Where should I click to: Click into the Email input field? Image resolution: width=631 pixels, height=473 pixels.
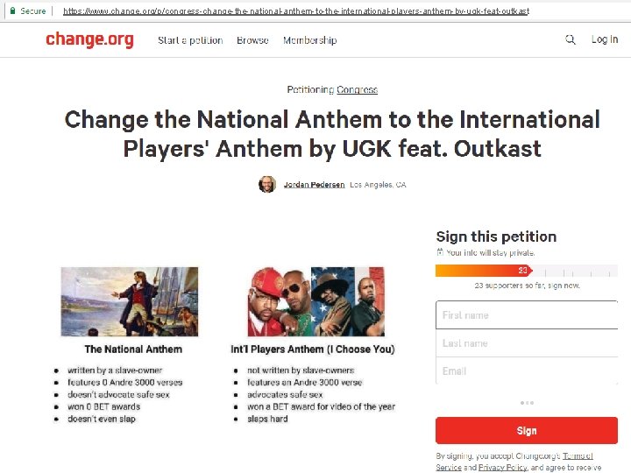(526, 371)
